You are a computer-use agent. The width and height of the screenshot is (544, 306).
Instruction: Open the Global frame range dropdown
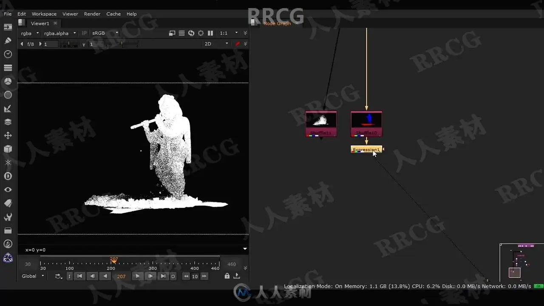(33, 276)
